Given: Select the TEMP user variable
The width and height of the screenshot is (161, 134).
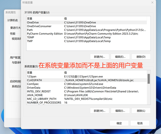Looking at the screenshot, I should pos(87,37).
